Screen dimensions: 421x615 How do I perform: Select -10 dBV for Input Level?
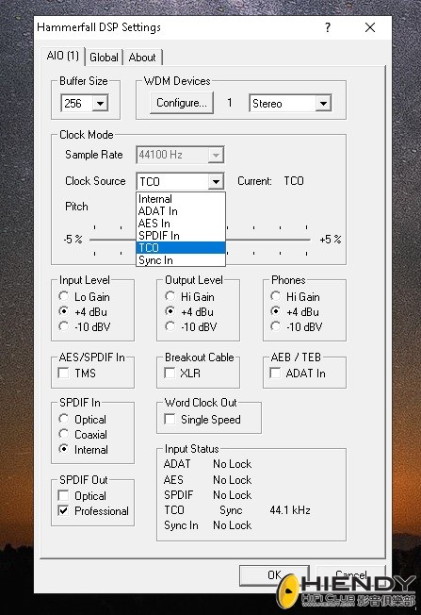(84, 326)
